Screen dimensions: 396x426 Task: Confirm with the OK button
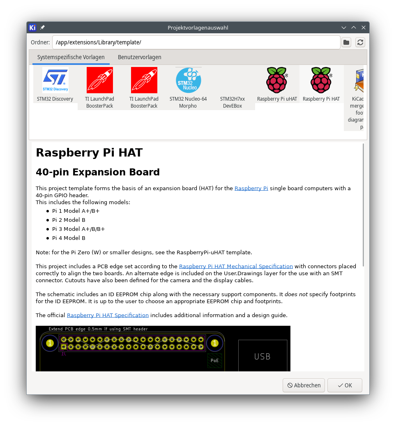point(345,385)
